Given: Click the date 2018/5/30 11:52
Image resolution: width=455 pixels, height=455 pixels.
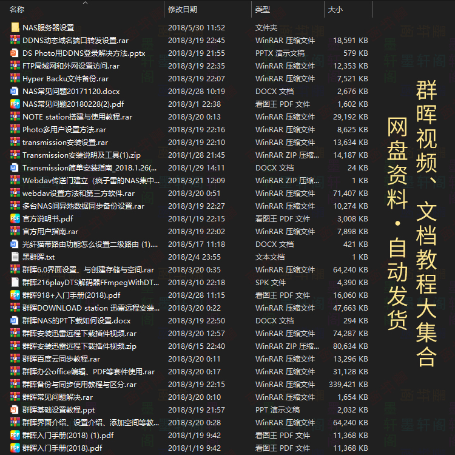Looking at the screenshot, I should coord(197,27).
